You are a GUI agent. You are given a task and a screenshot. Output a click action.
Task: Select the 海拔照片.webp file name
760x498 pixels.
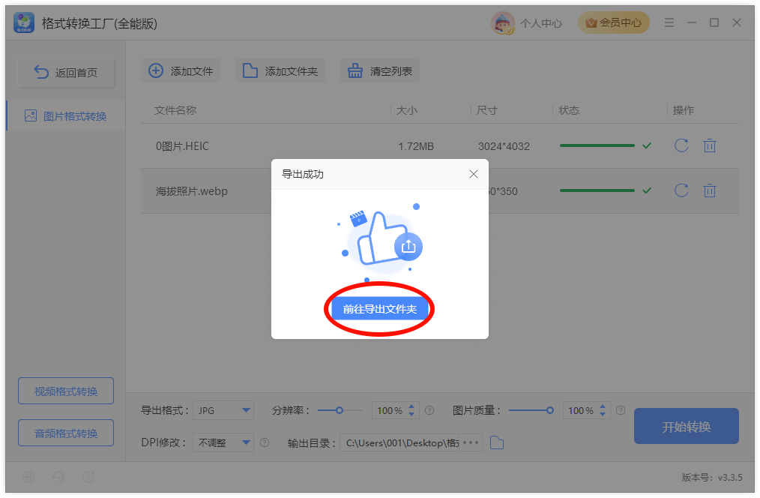pyautogui.click(x=191, y=191)
